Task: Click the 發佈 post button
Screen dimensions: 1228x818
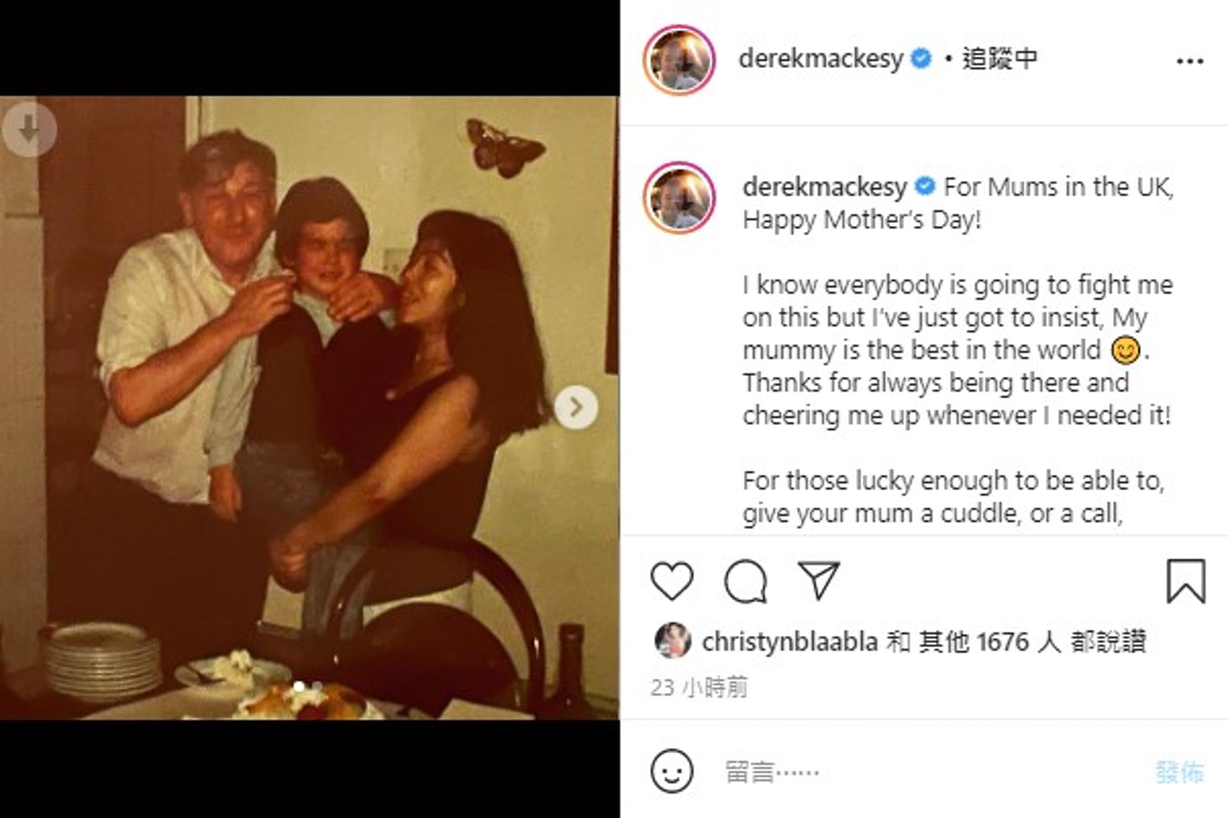Action: pos(1179,772)
